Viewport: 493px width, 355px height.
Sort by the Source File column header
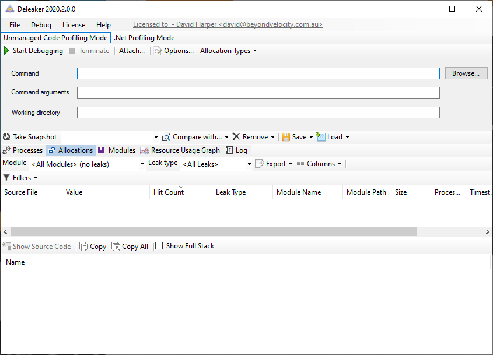pos(32,192)
